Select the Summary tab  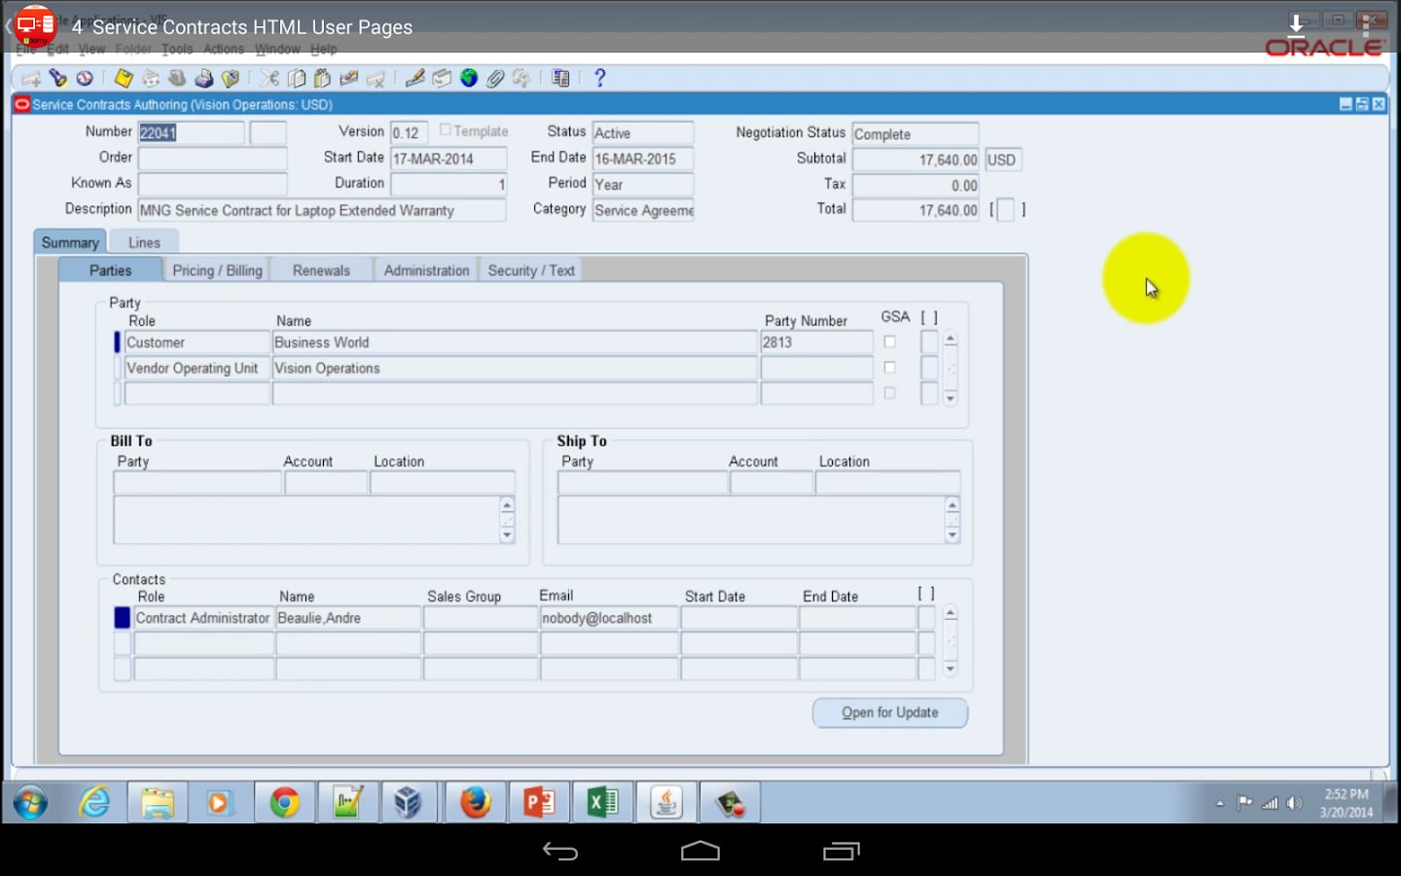click(x=70, y=242)
